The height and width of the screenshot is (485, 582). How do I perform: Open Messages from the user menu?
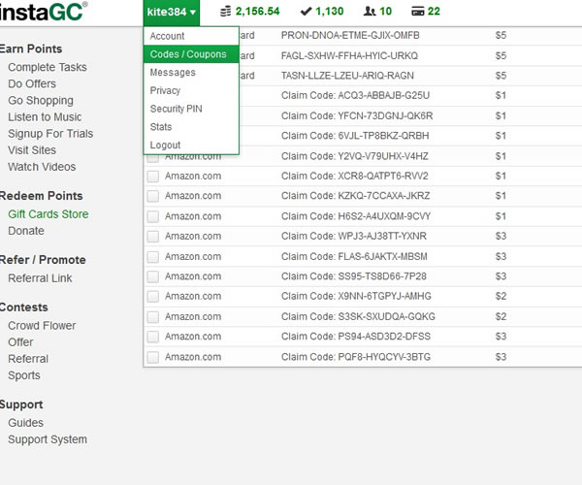173,73
